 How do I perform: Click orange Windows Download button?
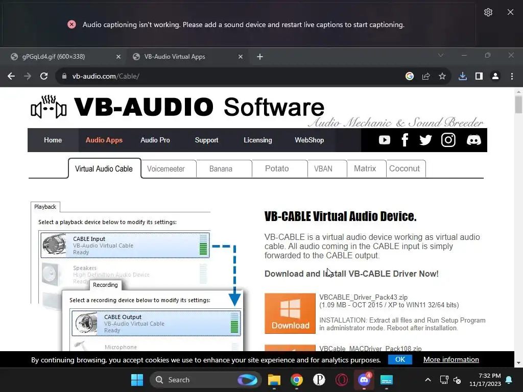coord(290,313)
